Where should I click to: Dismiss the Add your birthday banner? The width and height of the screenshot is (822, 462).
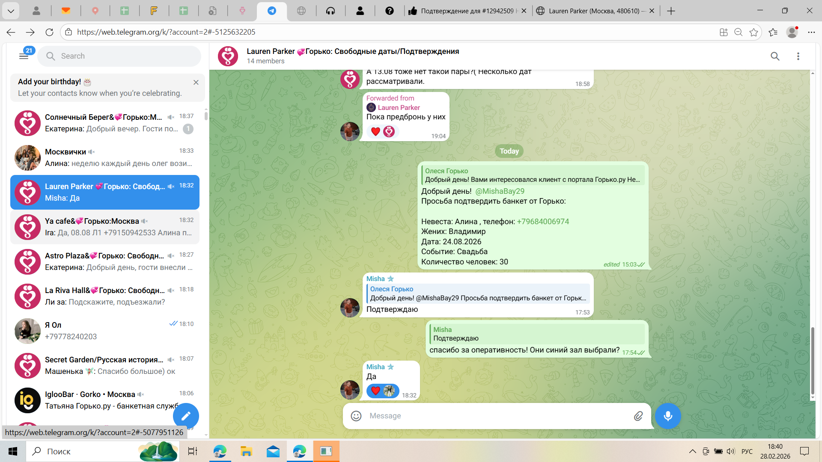tap(196, 82)
